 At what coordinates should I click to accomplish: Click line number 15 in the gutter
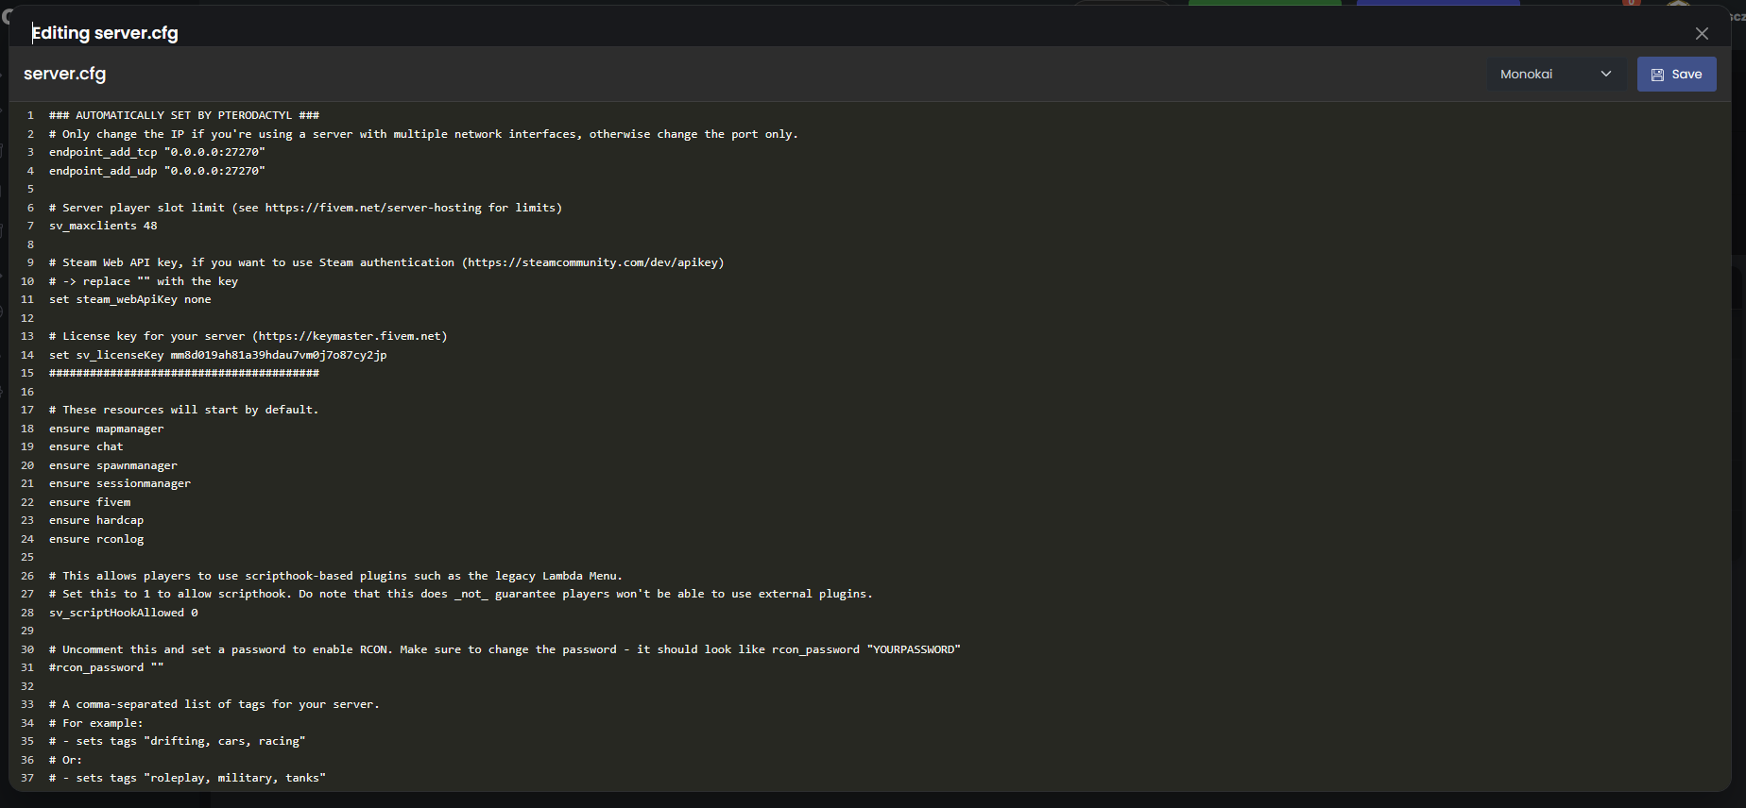pos(27,374)
